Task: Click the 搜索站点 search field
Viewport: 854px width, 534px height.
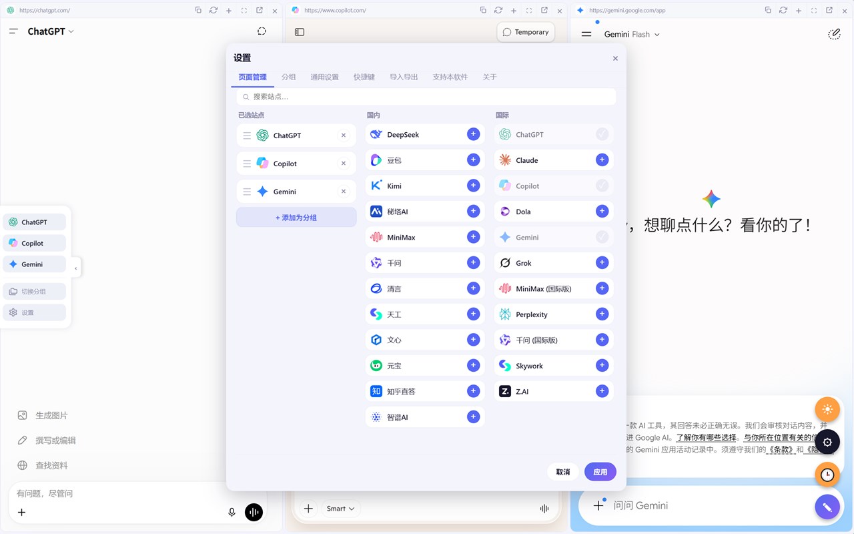Action: pyautogui.click(x=426, y=97)
